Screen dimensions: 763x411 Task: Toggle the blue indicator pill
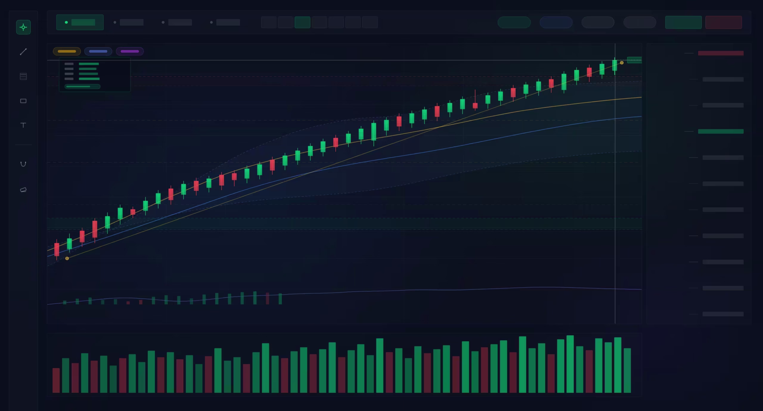98,51
